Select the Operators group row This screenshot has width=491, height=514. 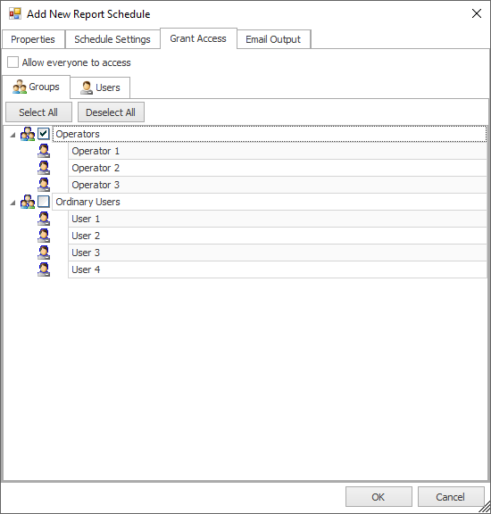270,134
